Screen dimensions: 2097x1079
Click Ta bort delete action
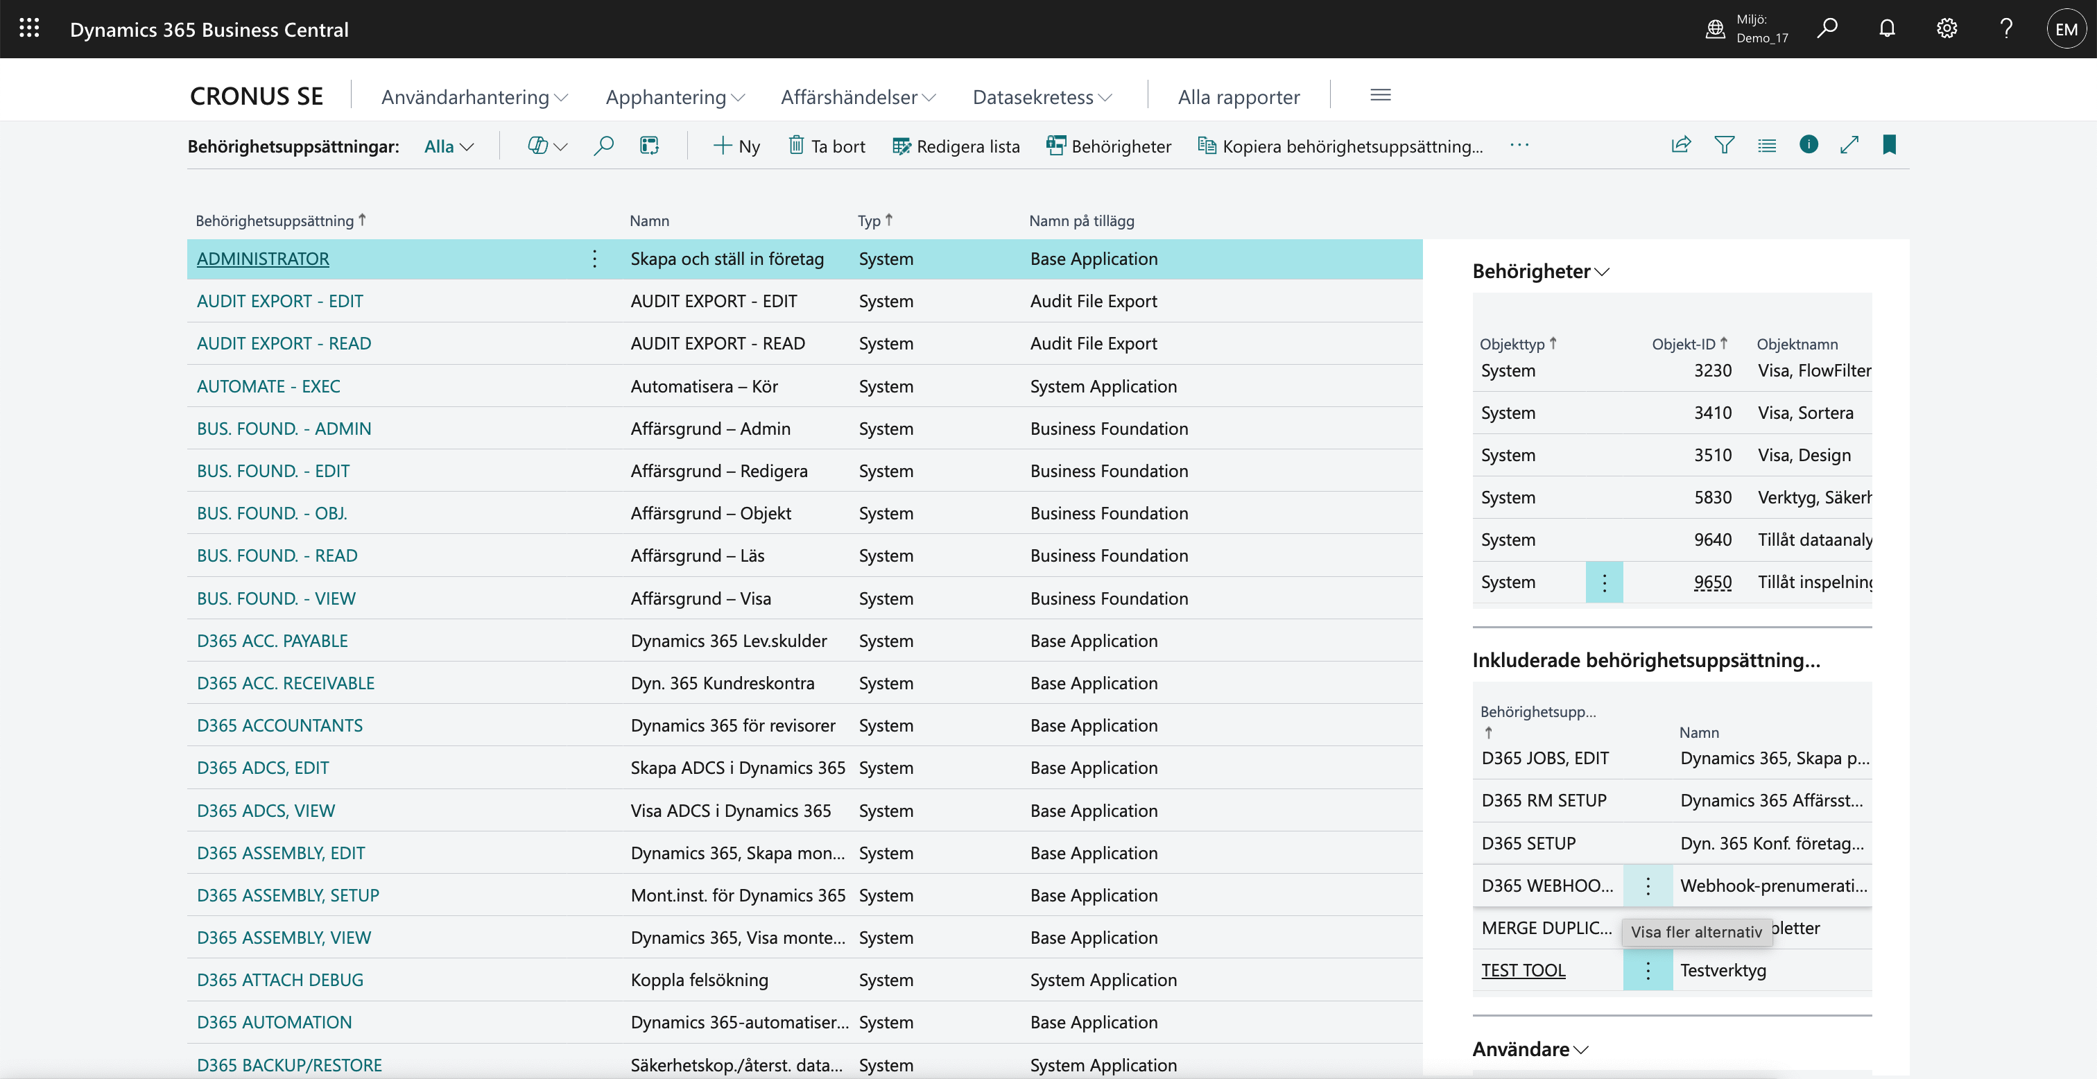point(827,146)
